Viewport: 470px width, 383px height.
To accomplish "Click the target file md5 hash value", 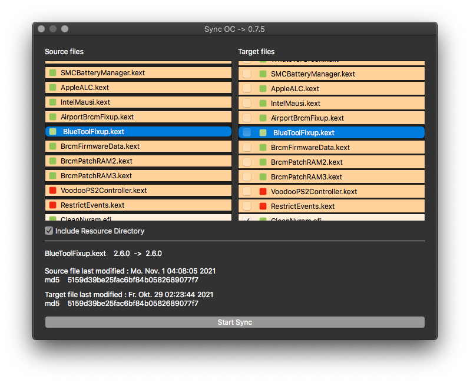I will [x=133, y=304].
